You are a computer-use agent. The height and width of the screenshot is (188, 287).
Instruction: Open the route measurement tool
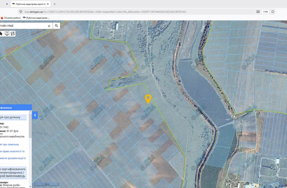pyautogui.click(x=13, y=34)
